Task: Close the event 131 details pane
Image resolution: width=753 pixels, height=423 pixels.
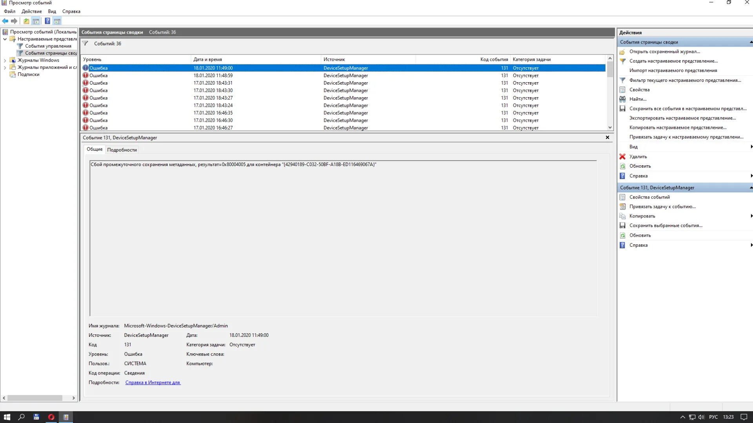Action: tap(607, 137)
